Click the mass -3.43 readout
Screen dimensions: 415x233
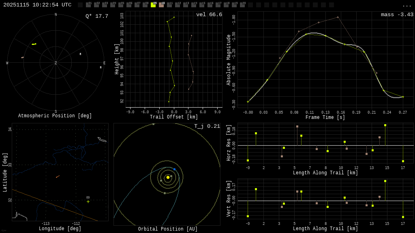point(397,15)
